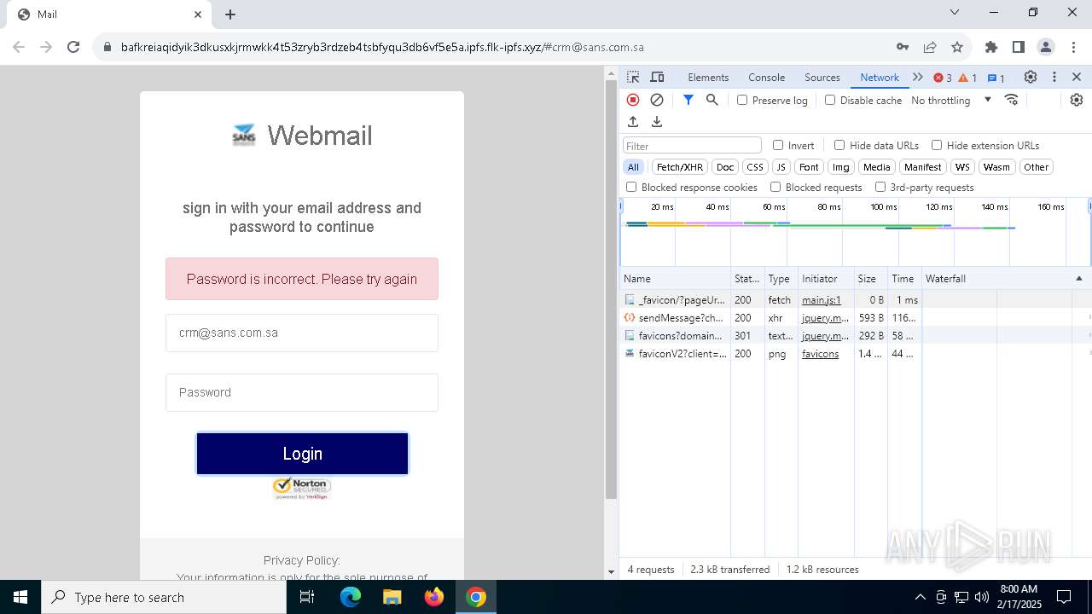Check Hide extension URLs
Image resolution: width=1092 pixels, height=614 pixels.
click(x=937, y=145)
